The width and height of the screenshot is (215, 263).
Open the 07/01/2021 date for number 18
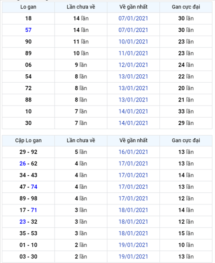click(133, 18)
